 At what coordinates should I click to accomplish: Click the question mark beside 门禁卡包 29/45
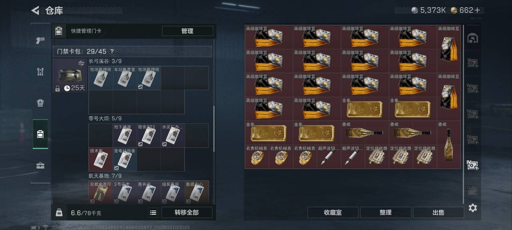click(112, 52)
